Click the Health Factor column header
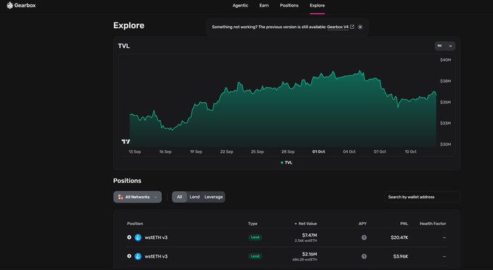The width and height of the screenshot is (493, 270). coord(433,224)
